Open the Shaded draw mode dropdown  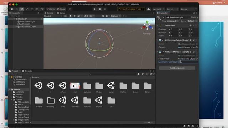point(53,16)
